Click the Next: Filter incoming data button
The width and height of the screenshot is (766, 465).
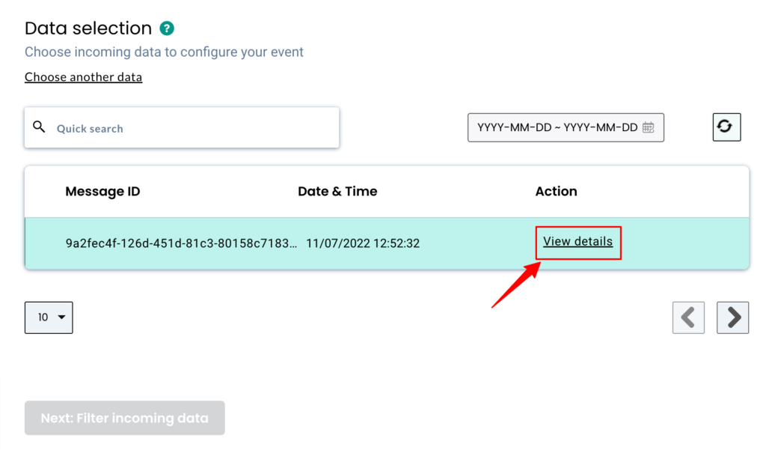[125, 418]
